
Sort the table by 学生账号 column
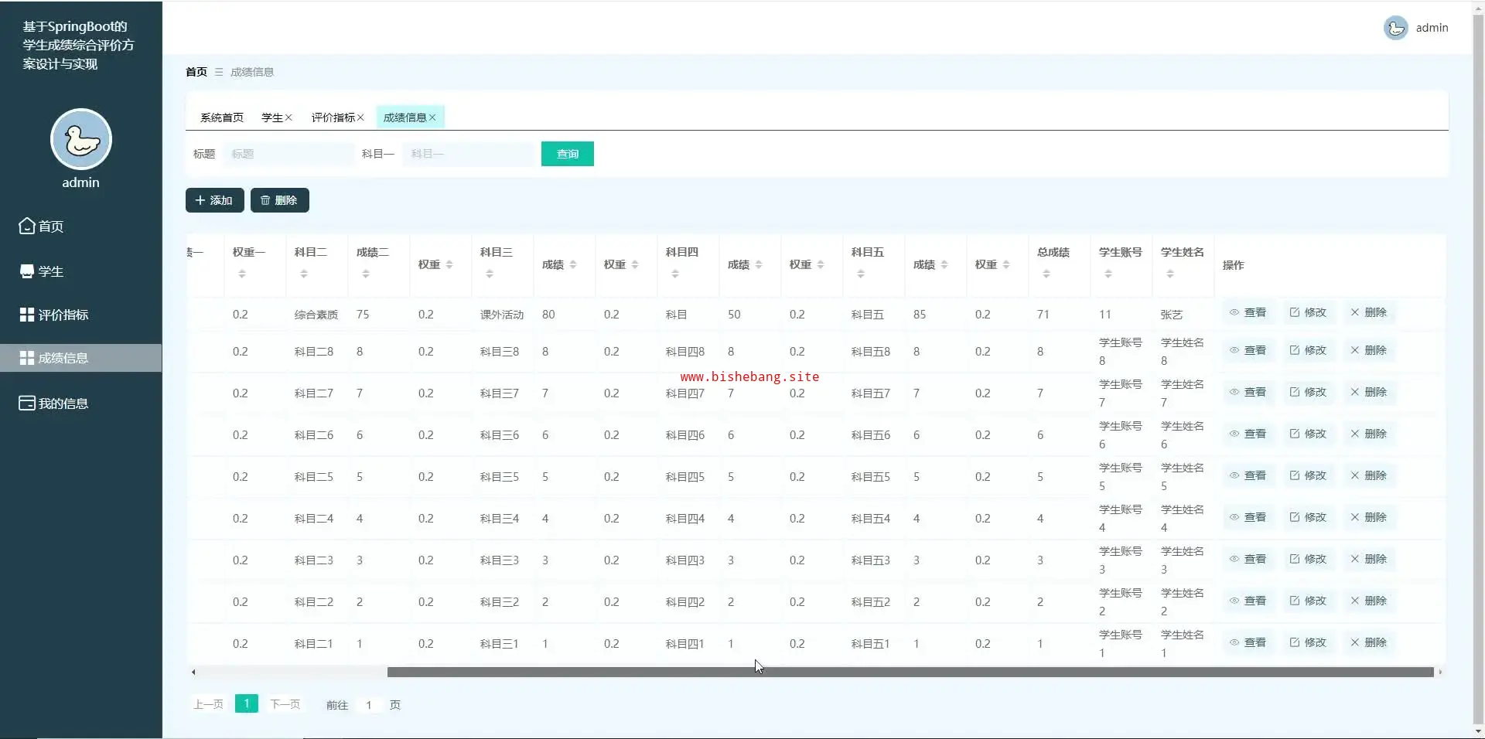(x=1108, y=274)
